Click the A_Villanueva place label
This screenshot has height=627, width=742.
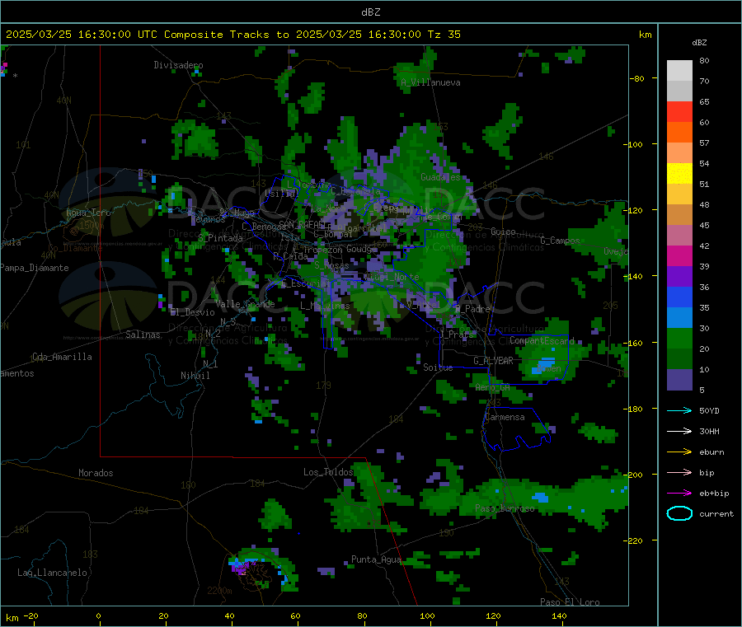coord(430,82)
